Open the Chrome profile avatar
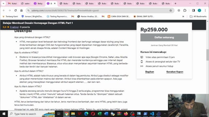The height and width of the screenshot is (117, 209). pos(200,10)
